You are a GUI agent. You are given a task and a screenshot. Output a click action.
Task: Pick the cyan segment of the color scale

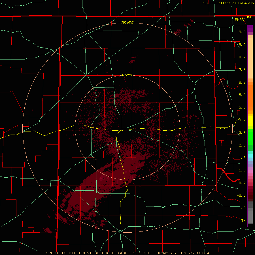pos(250,156)
